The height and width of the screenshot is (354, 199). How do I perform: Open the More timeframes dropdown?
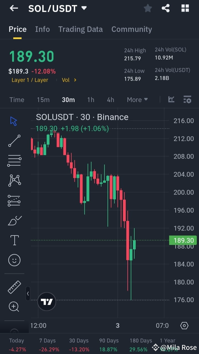pyautogui.click(x=137, y=100)
